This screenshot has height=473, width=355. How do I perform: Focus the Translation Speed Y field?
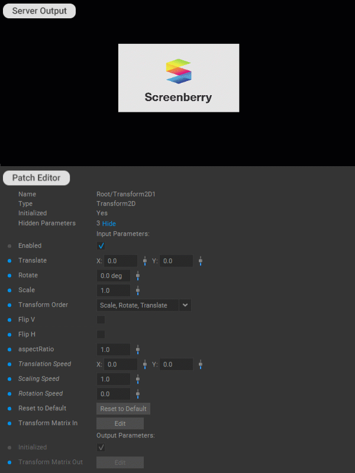pos(176,364)
